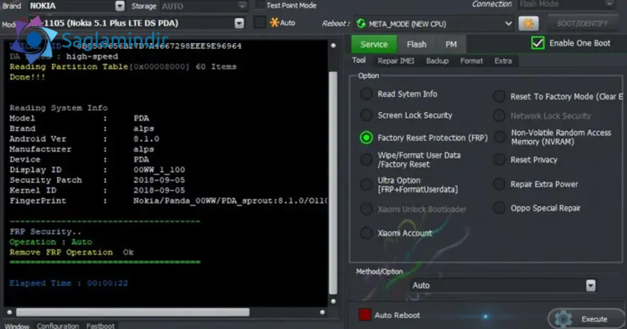
Task: Select Reset Privacy radio option
Action: click(x=500, y=160)
